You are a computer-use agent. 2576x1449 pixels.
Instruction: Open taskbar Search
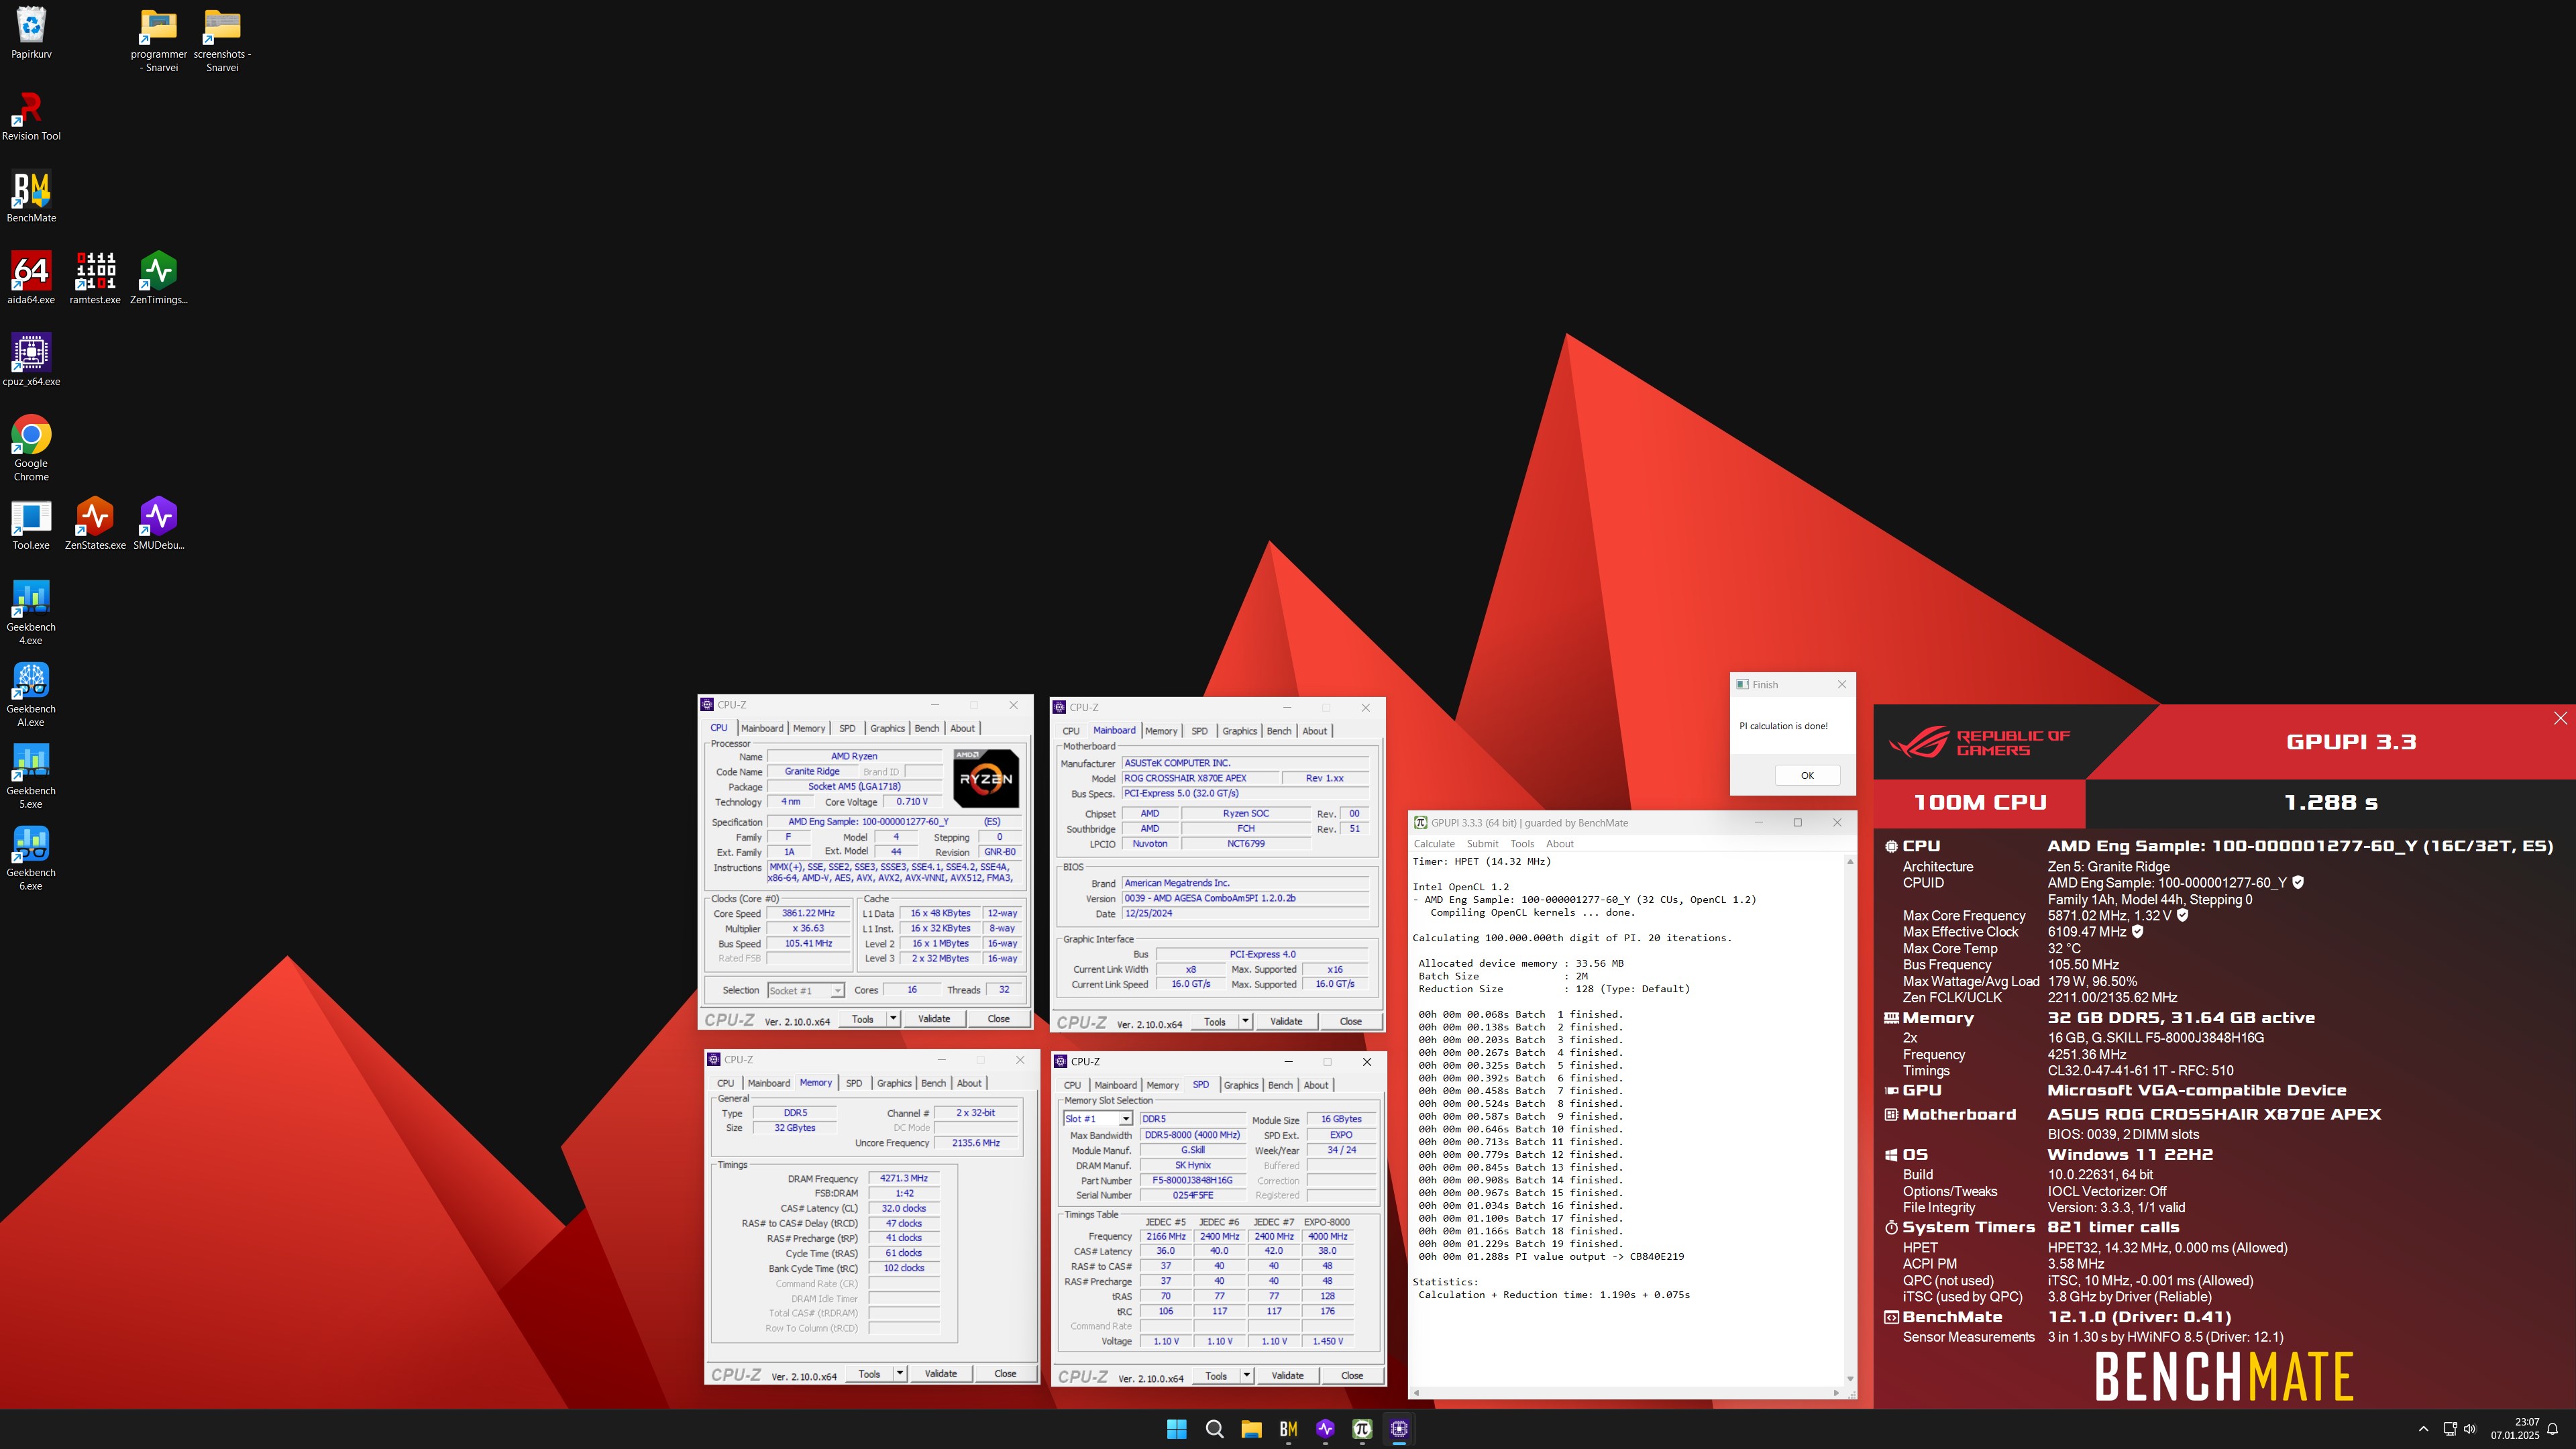pos(1214,1429)
